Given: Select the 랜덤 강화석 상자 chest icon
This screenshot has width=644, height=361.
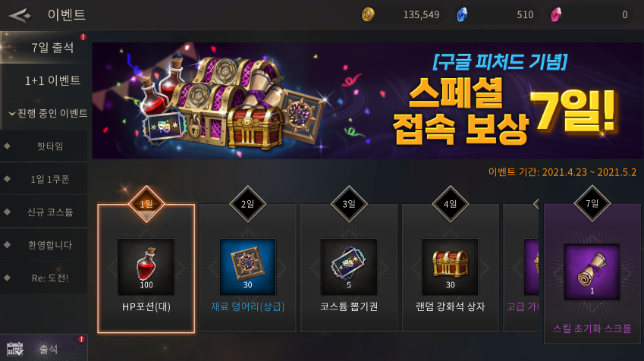Looking at the screenshot, I should click(x=450, y=266).
